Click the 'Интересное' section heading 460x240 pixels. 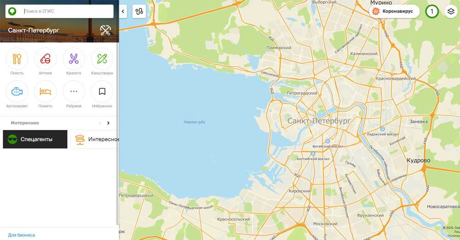click(25, 123)
